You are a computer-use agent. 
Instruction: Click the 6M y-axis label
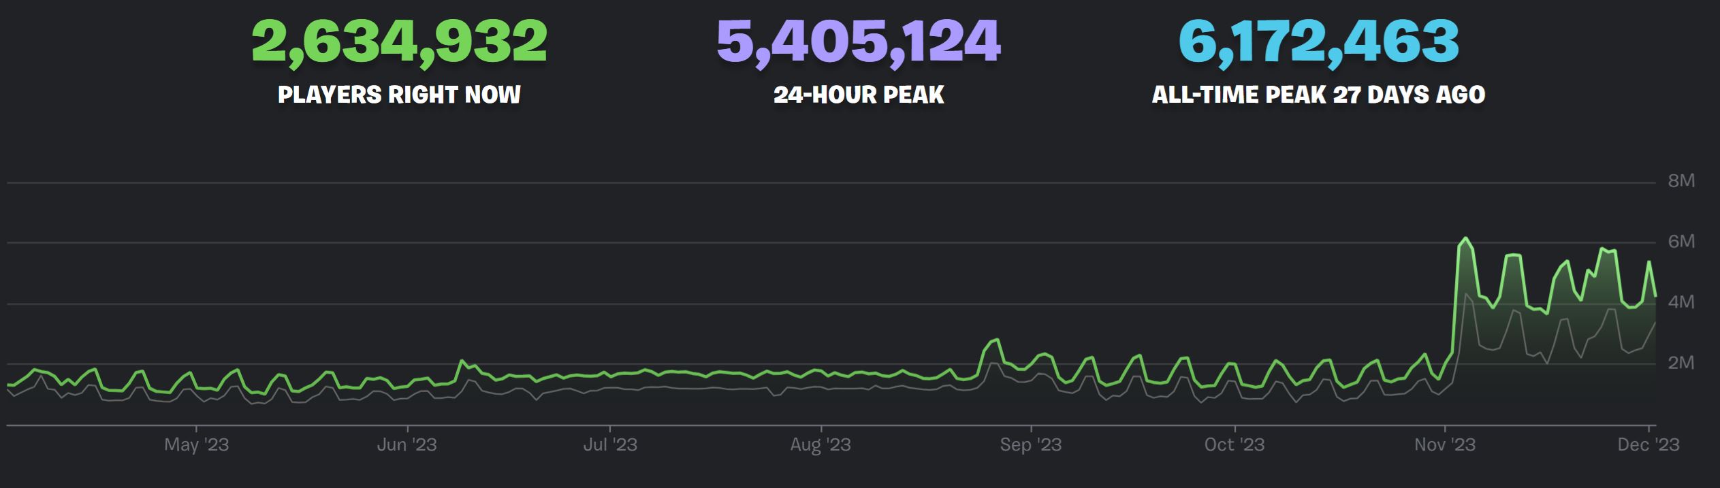(x=1681, y=242)
